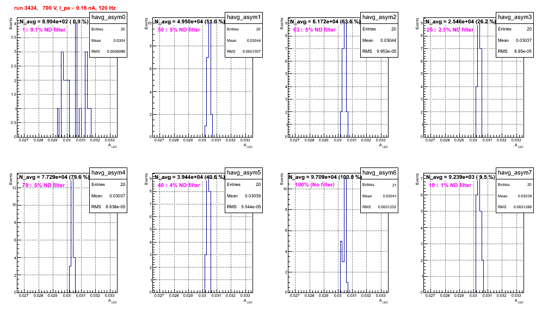
Task: Click the N_avg = 6.172e+04 label
Action: point(325,21)
